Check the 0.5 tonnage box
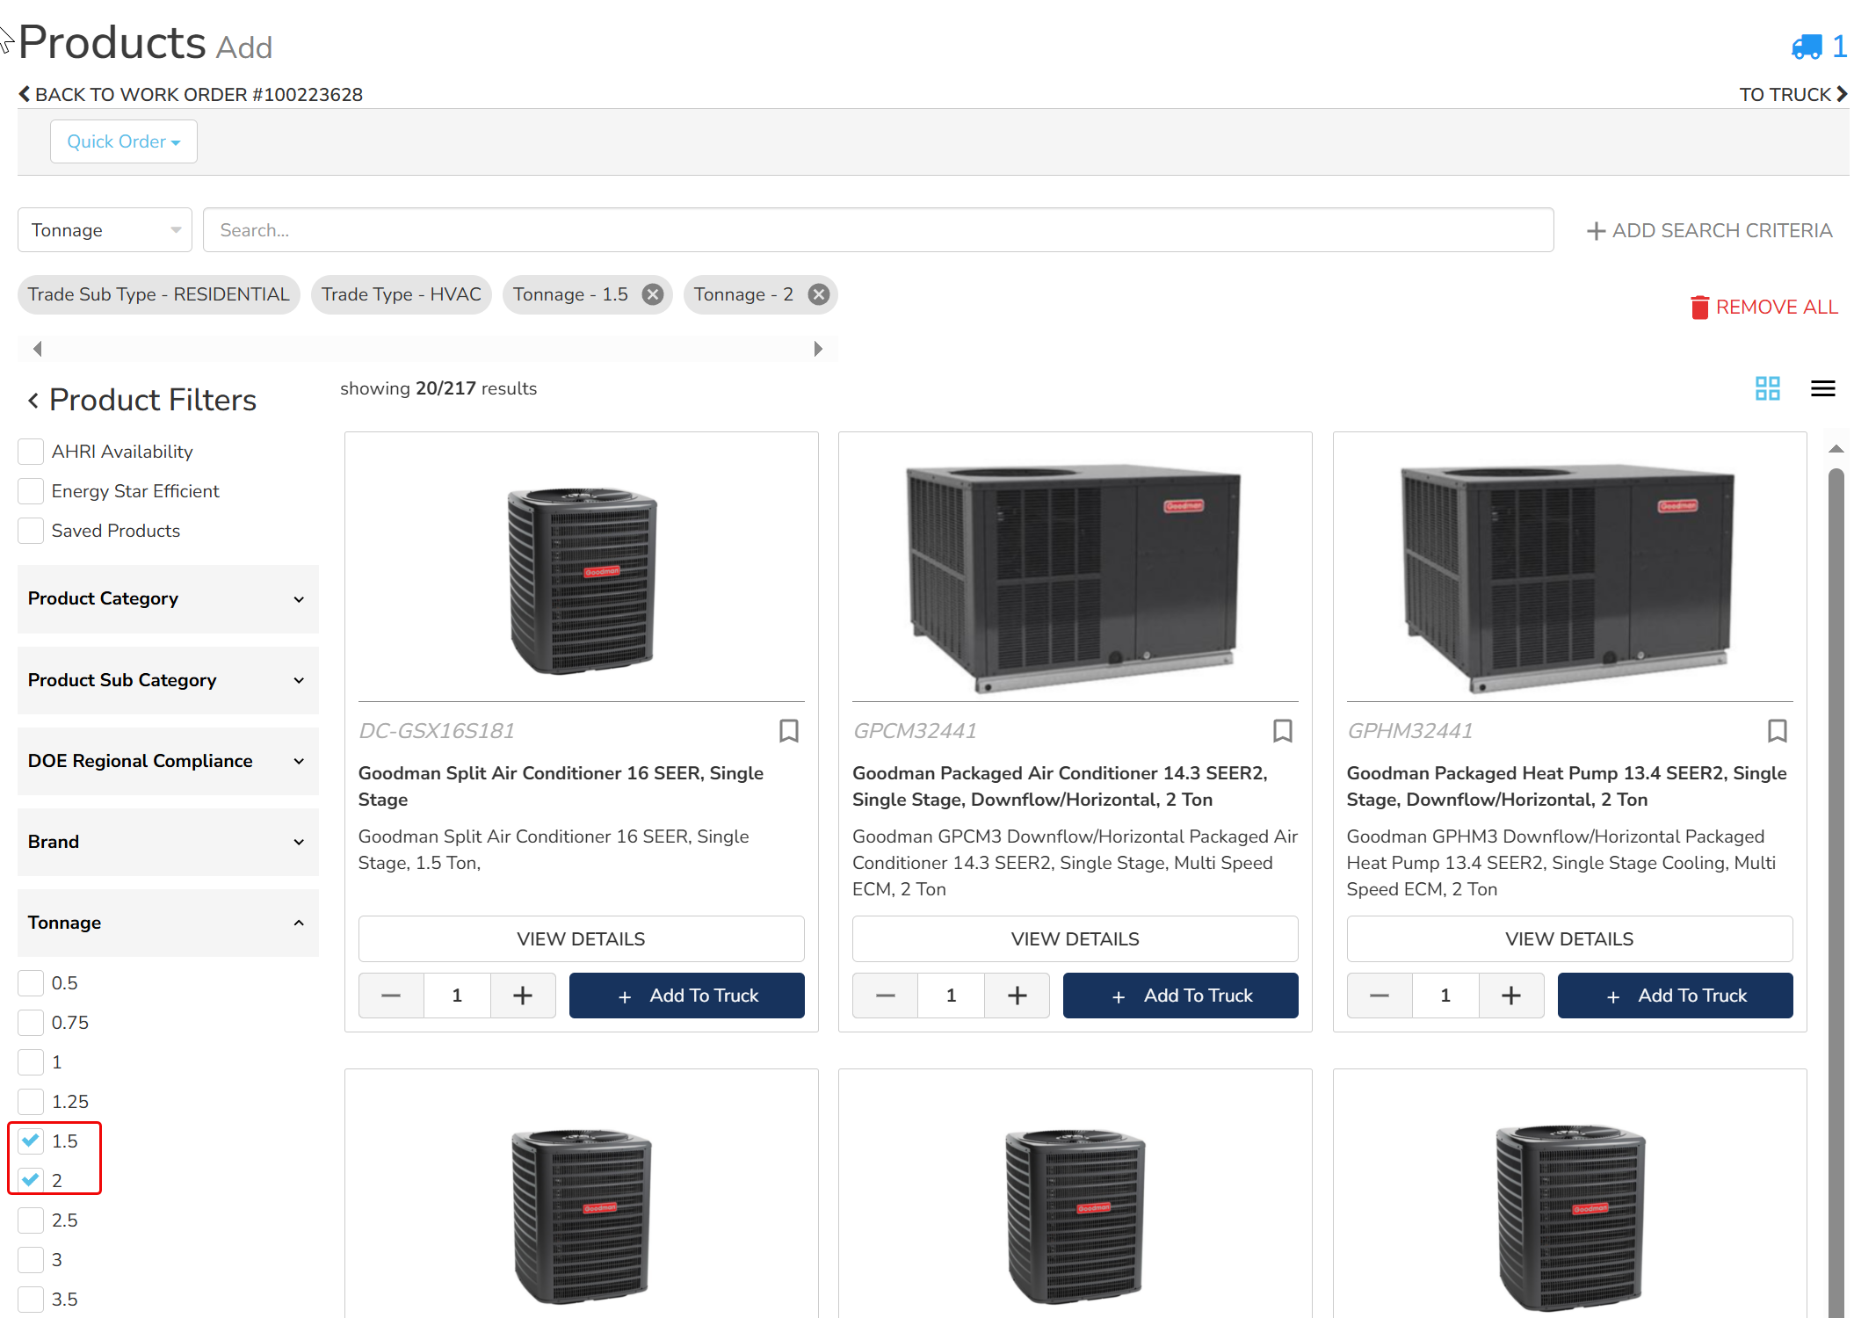 [x=31, y=983]
